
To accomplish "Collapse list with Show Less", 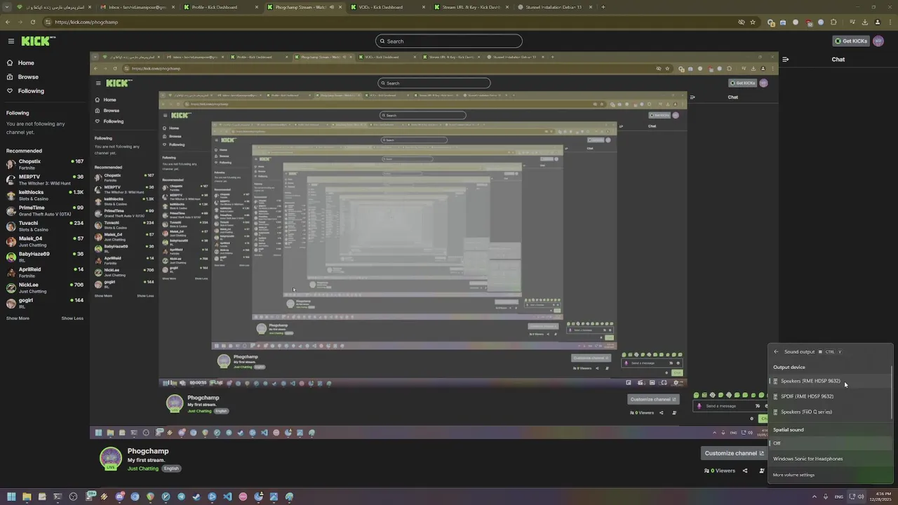I will (72, 318).
